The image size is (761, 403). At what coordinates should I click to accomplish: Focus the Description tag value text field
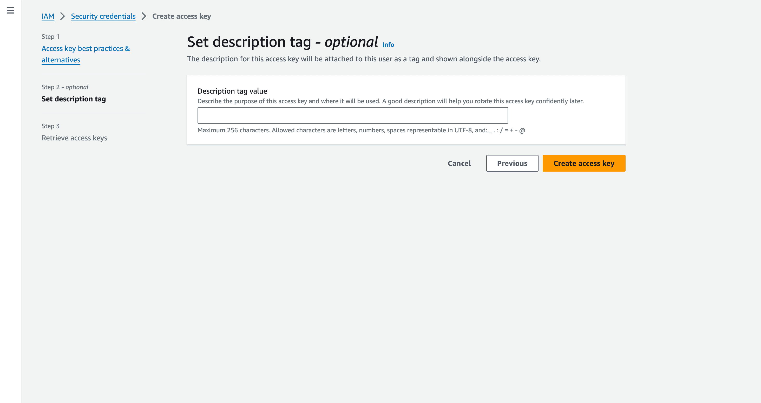point(352,115)
